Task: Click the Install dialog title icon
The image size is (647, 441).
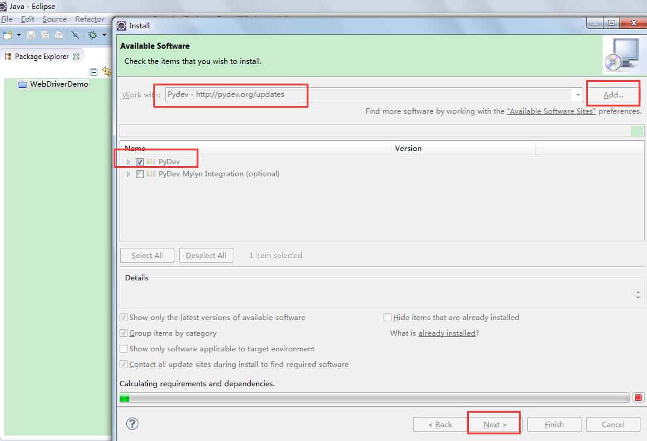Action: click(x=121, y=26)
